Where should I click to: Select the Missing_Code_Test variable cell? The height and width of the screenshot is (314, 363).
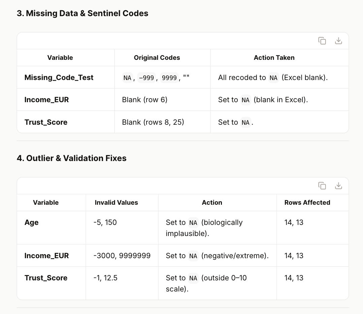59,77
